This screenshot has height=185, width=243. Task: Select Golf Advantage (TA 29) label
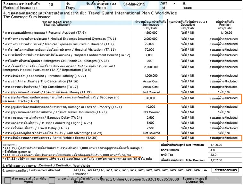52,133
